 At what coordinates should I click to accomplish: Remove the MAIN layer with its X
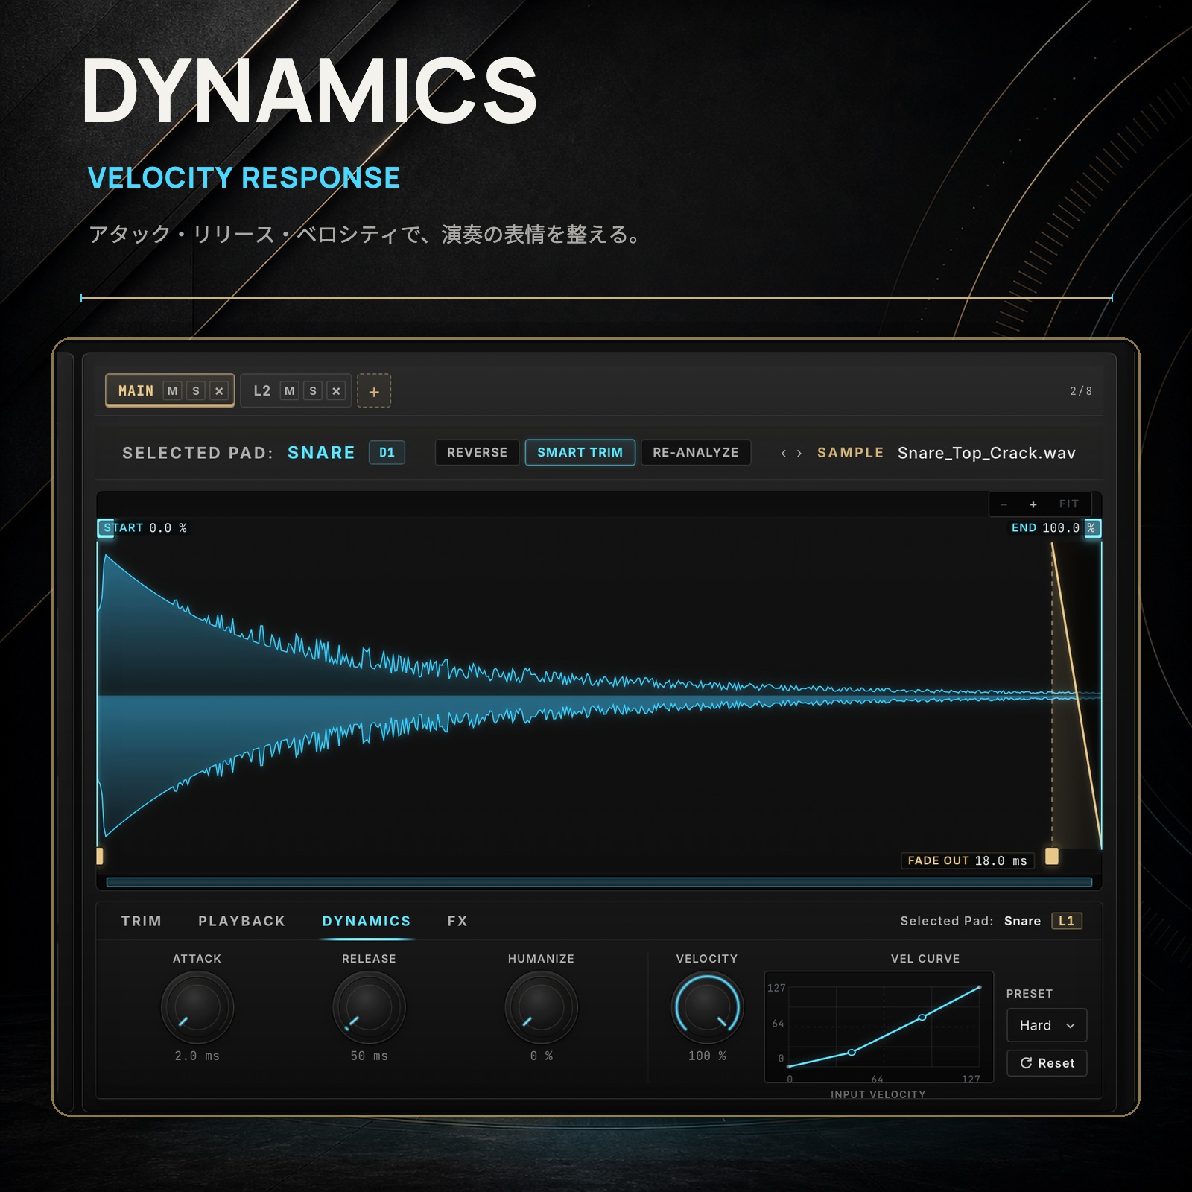point(219,391)
